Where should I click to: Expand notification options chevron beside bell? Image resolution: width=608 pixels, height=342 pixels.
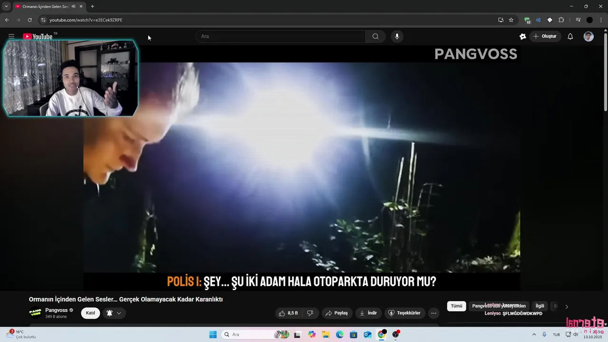119,313
